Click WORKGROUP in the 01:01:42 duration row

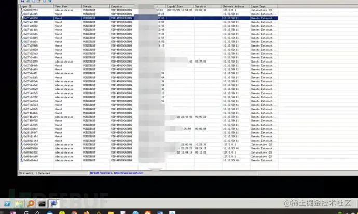(x=89, y=10)
